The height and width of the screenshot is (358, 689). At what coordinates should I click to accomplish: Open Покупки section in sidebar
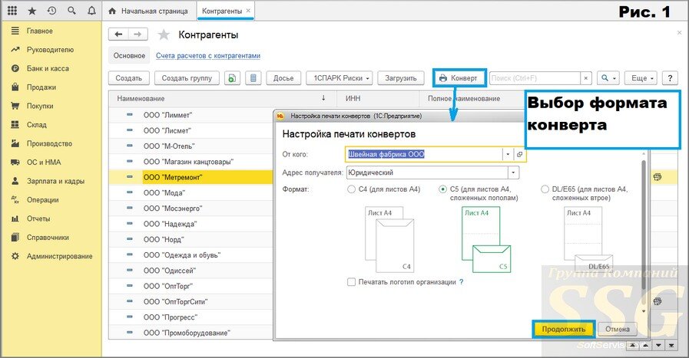pos(40,106)
